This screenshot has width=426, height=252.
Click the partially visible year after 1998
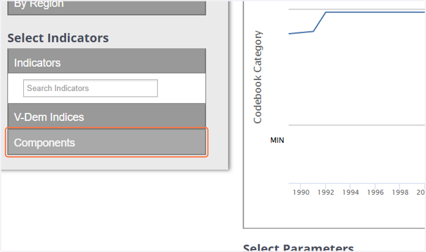[x=421, y=192]
